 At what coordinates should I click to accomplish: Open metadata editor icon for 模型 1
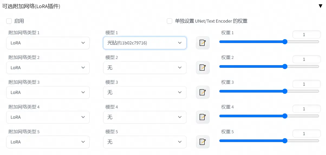[203, 43]
